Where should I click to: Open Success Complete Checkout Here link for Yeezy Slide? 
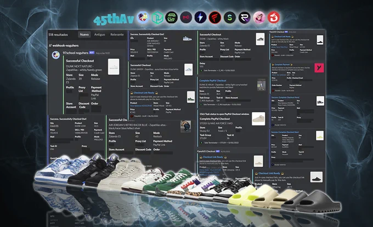(x=285, y=132)
